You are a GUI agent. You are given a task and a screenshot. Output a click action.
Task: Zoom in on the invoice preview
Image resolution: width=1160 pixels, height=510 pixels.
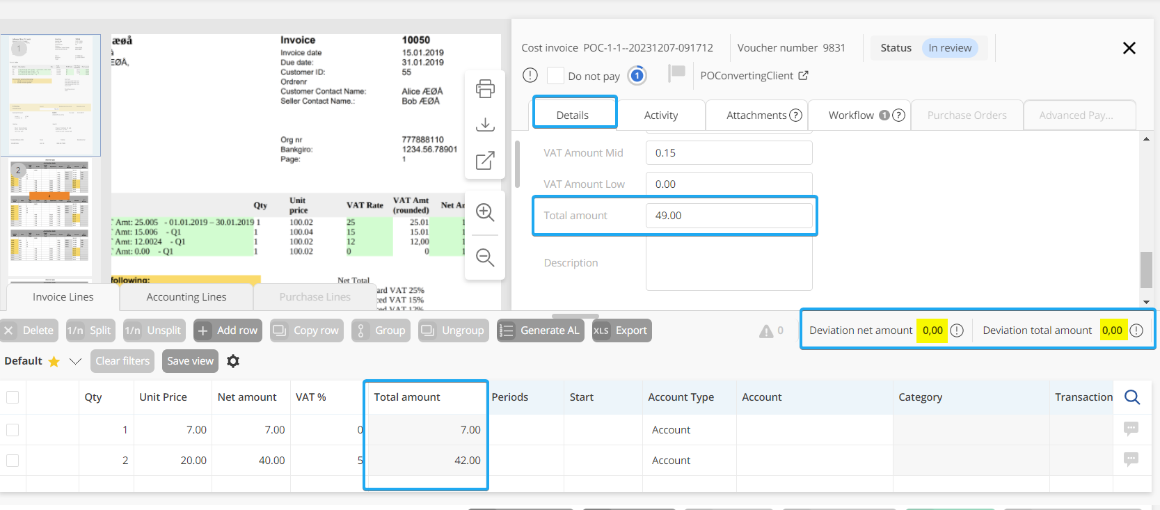pyautogui.click(x=485, y=213)
